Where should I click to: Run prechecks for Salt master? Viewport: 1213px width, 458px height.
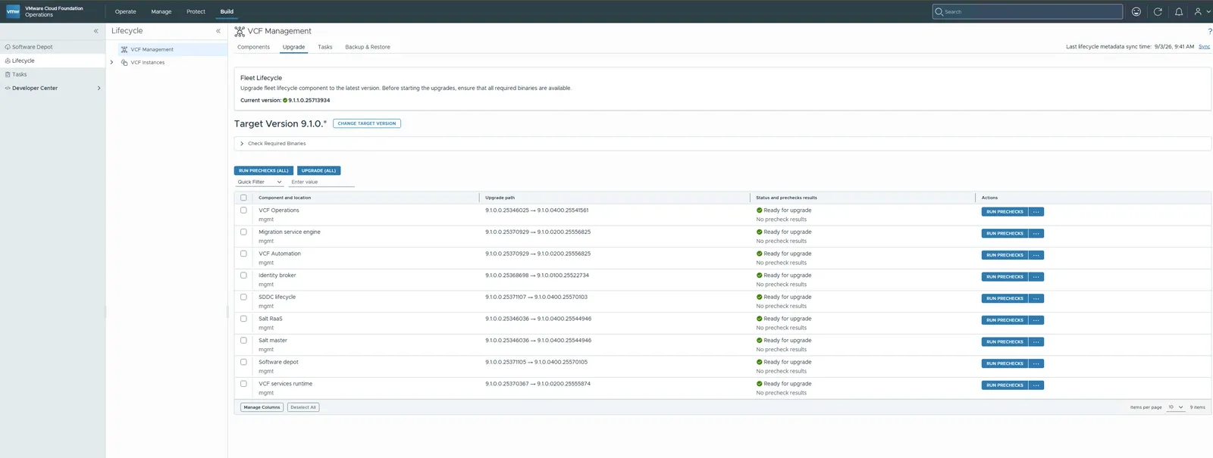[1005, 342]
